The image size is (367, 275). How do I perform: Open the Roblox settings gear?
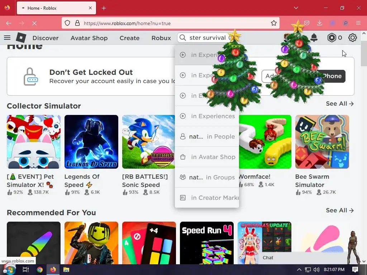[x=353, y=38]
